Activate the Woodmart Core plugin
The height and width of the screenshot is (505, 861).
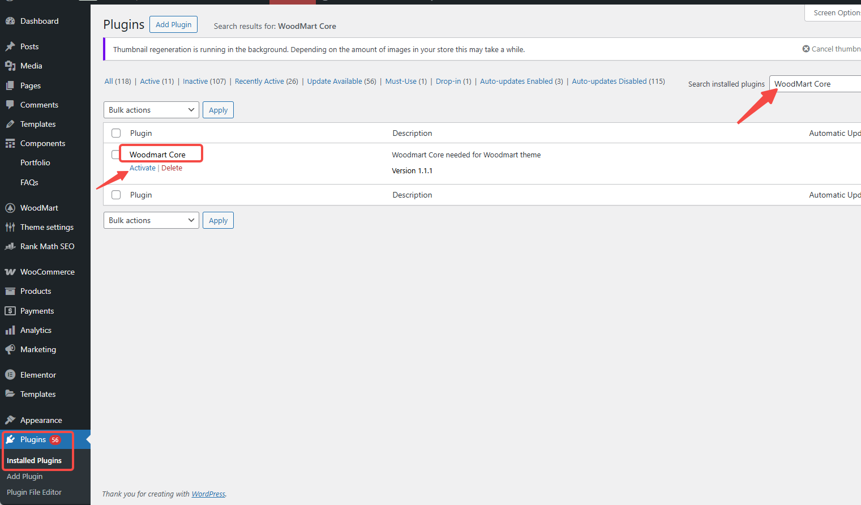coord(143,168)
